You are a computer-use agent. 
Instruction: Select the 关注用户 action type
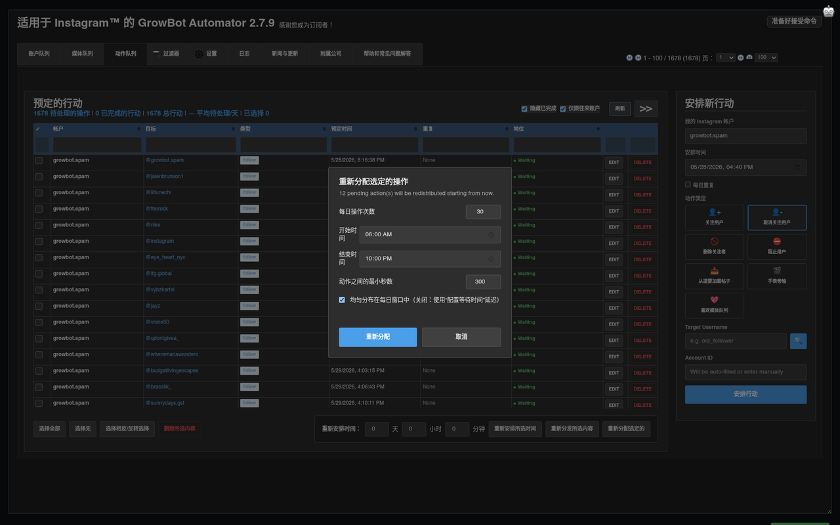pyautogui.click(x=715, y=218)
